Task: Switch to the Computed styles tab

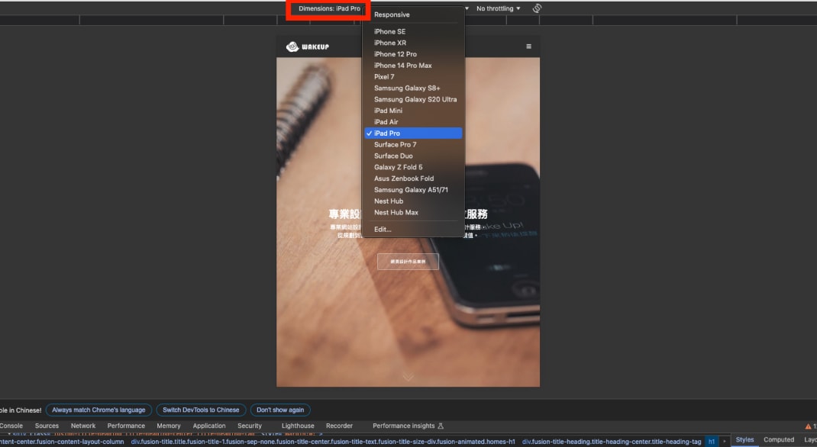Action: click(779, 439)
